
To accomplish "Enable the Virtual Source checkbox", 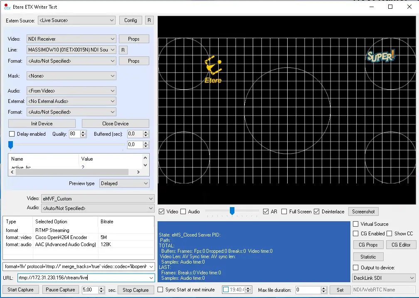I will coord(355,224).
